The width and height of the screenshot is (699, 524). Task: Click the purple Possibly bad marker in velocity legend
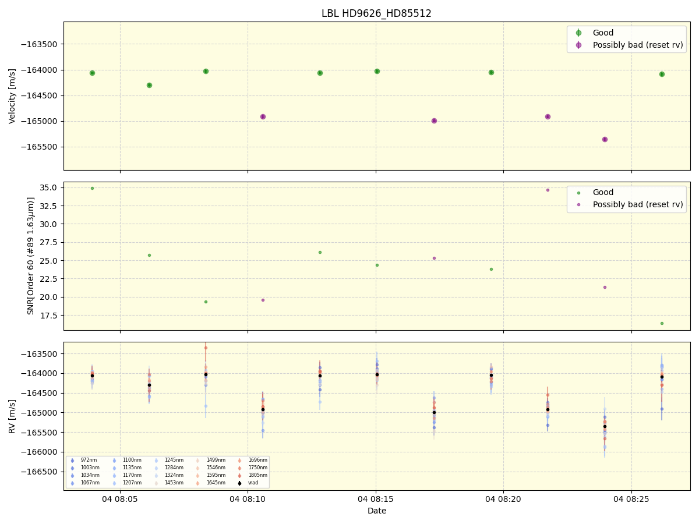[578, 45]
